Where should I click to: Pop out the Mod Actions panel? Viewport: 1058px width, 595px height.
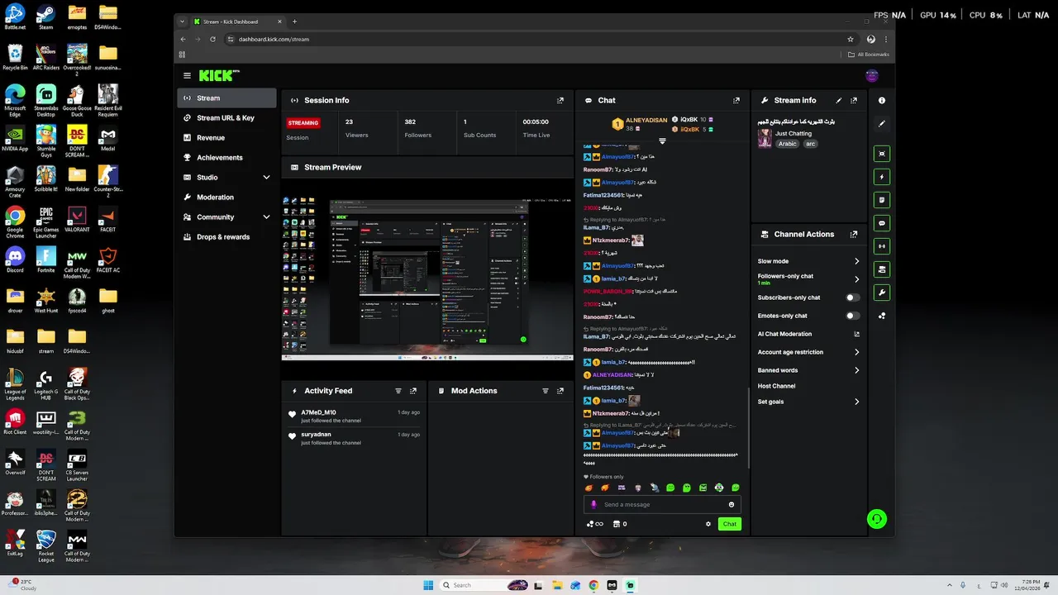(x=560, y=391)
